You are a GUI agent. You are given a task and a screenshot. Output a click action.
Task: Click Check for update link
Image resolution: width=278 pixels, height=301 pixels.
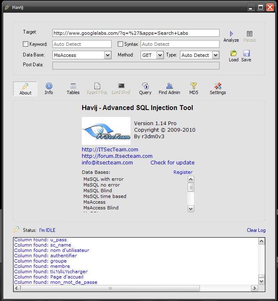tap(173, 163)
